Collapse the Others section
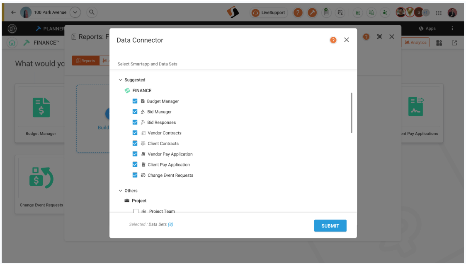 tap(120, 191)
